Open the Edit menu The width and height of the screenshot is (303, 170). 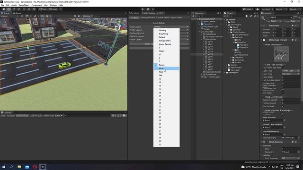click(8, 5)
